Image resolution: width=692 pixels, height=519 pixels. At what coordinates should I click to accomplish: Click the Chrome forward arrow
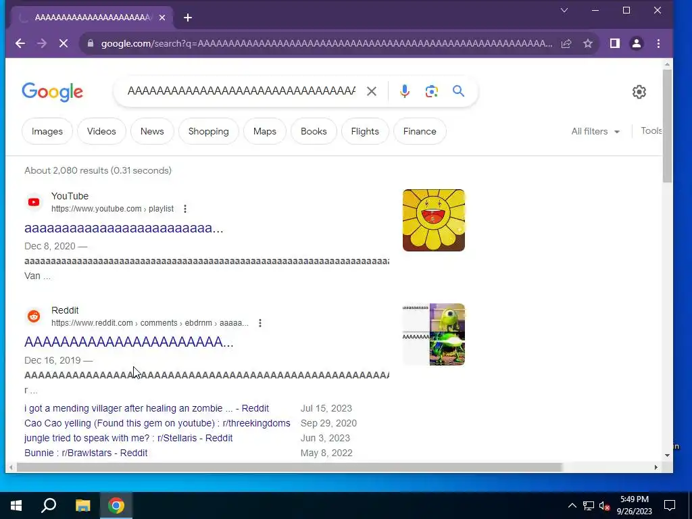tap(42, 43)
